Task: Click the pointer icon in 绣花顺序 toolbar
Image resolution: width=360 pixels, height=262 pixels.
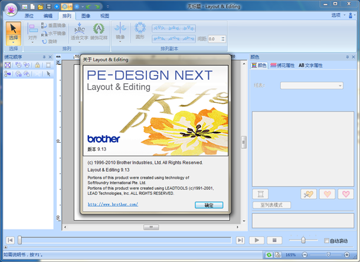Action: point(48,74)
